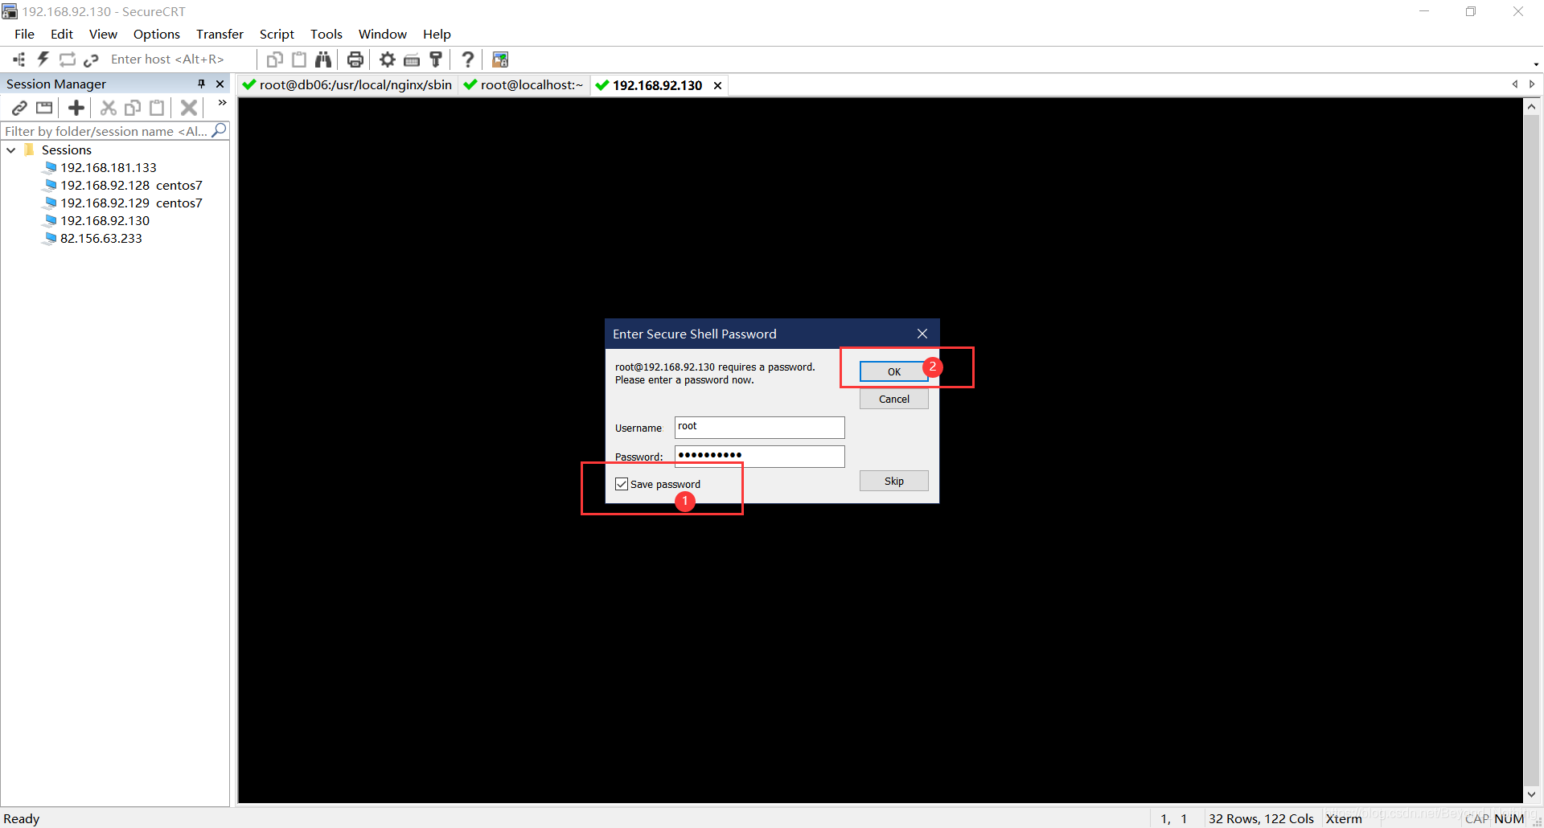The height and width of the screenshot is (828, 1544).
Task: Click the Quick Connect lightning icon
Action: [43, 59]
